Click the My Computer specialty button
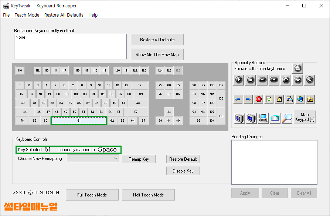Screen dimensions: 330x216 click(263, 118)
